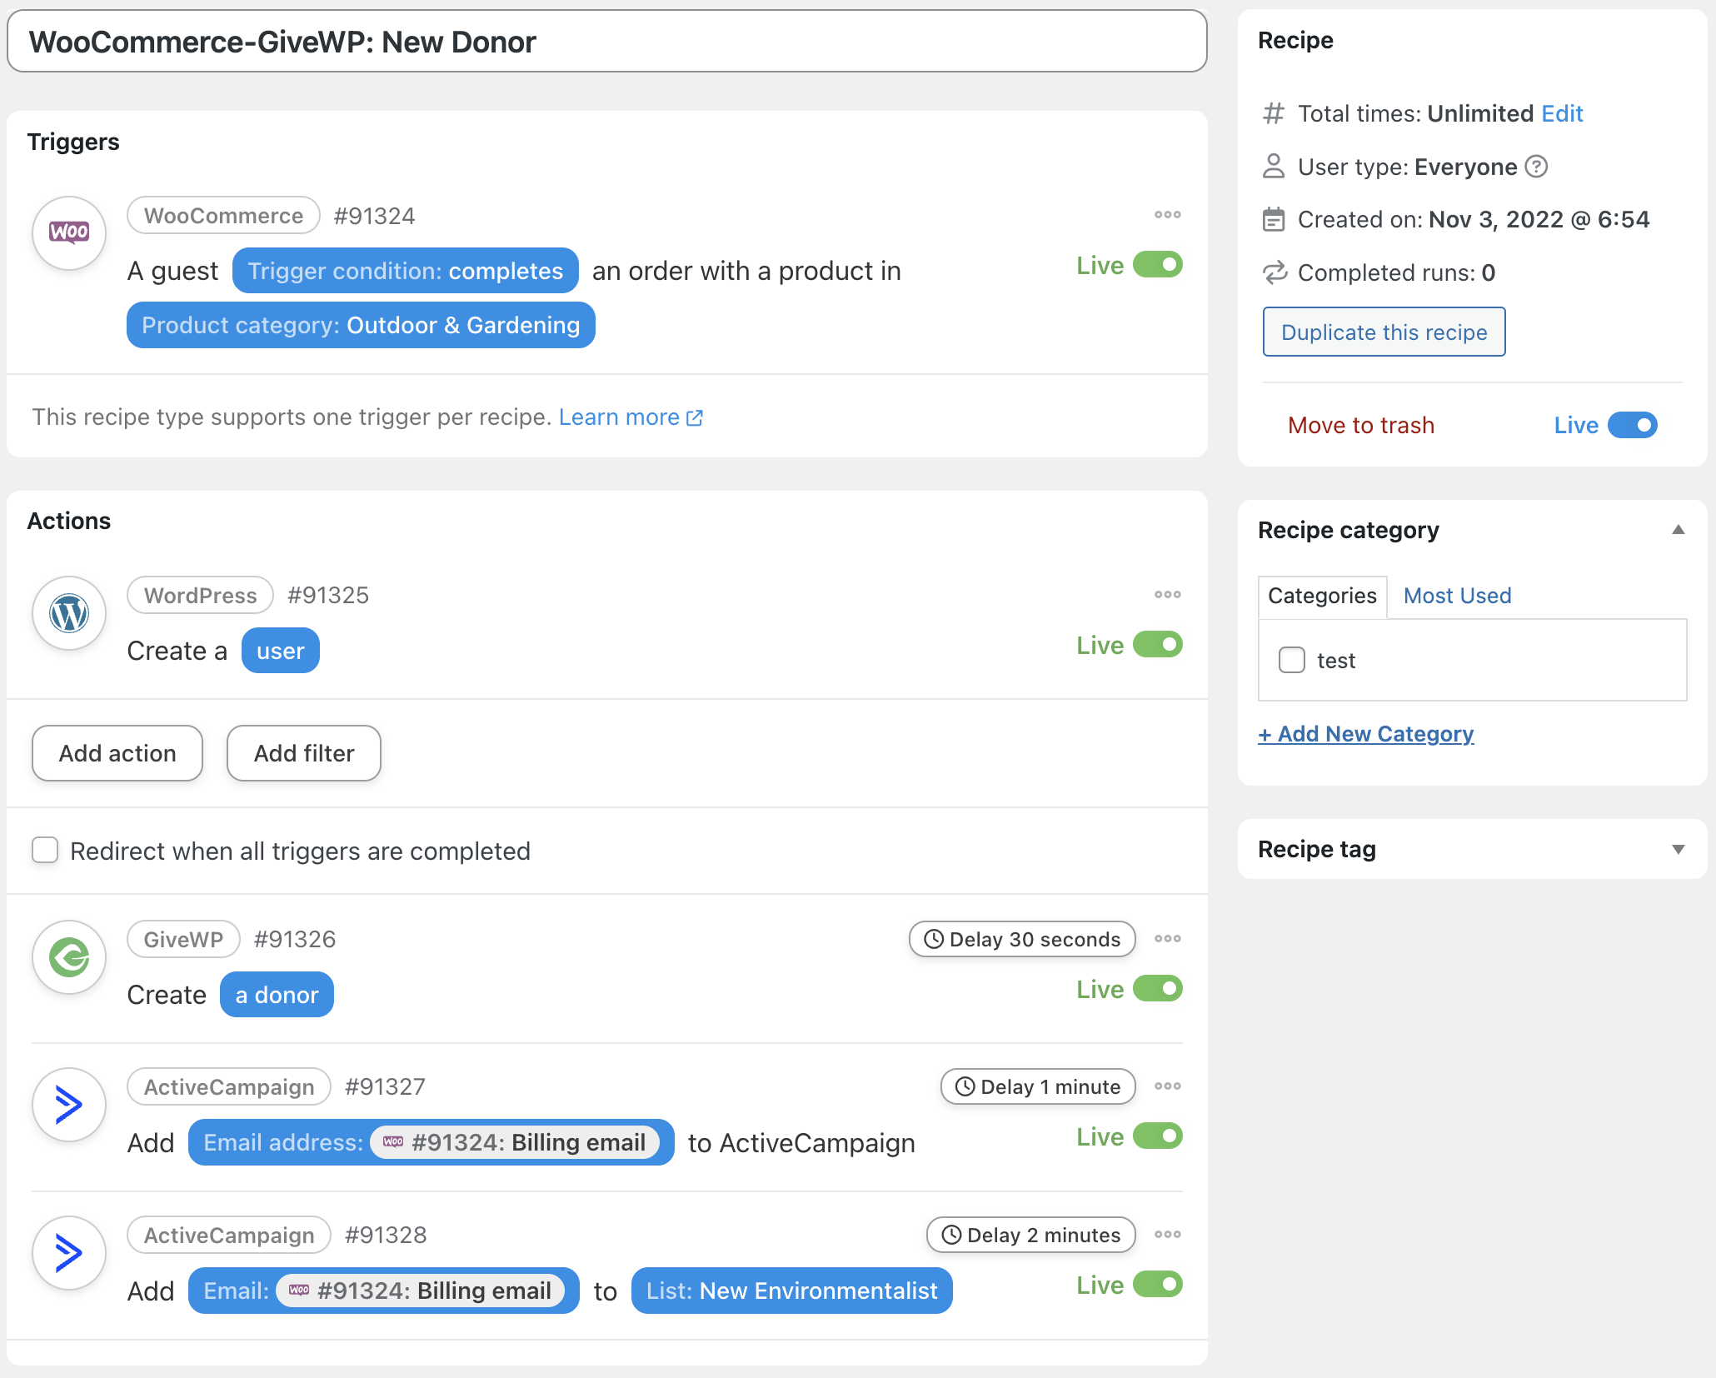Toggle the WordPress Create a user Live switch

pos(1158,645)
